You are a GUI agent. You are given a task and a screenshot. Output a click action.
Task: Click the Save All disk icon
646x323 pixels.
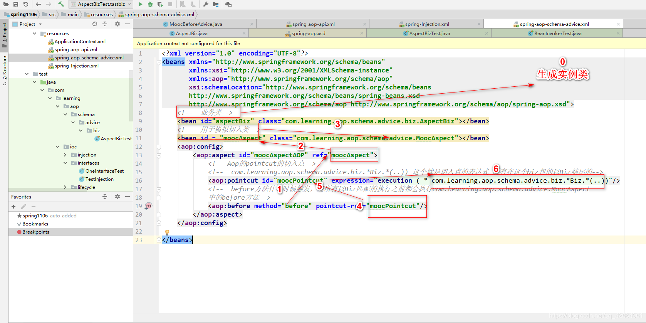click(16, 4)
